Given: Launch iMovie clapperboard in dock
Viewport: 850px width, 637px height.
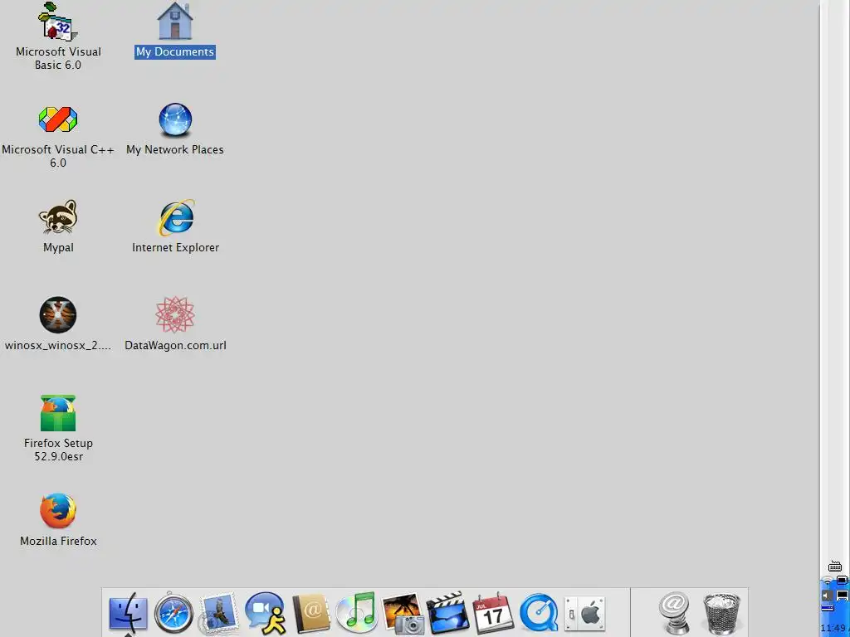Looking at the screenshot, I should point(447,613).
